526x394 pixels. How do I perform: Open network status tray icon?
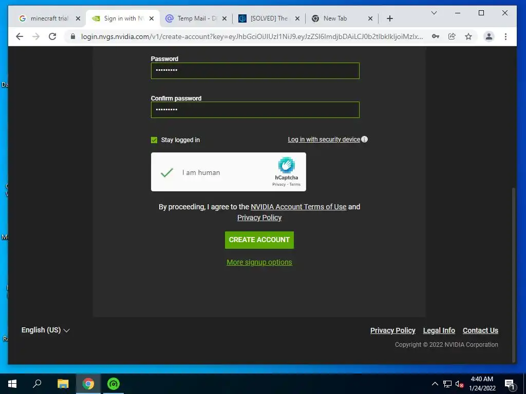[447, 384]
